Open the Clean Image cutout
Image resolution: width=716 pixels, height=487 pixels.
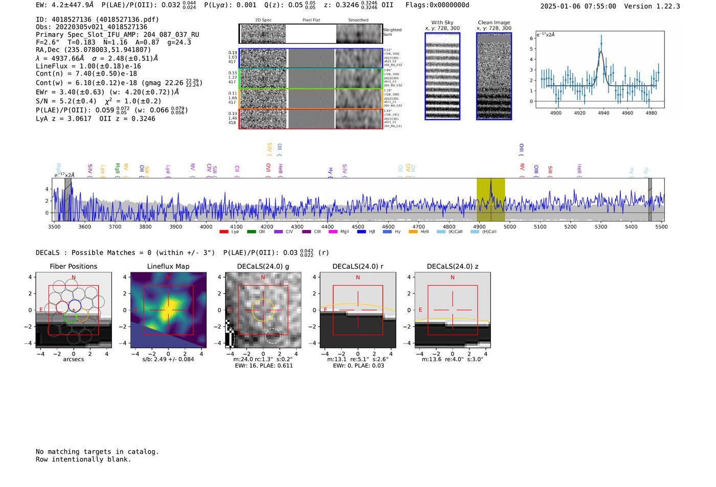494,76
